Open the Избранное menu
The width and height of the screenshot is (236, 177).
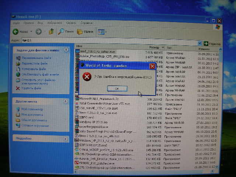coord(55,23)
